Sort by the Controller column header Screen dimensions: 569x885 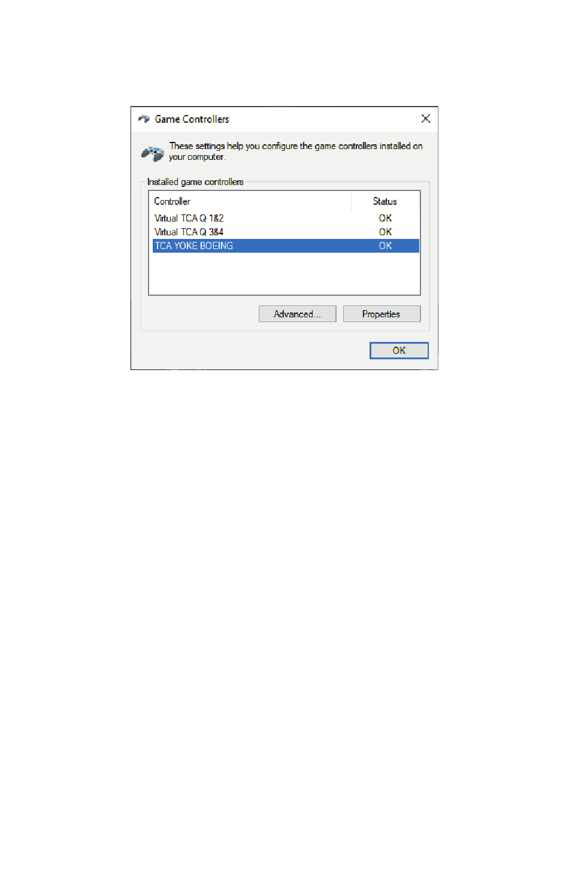point(252,201)
